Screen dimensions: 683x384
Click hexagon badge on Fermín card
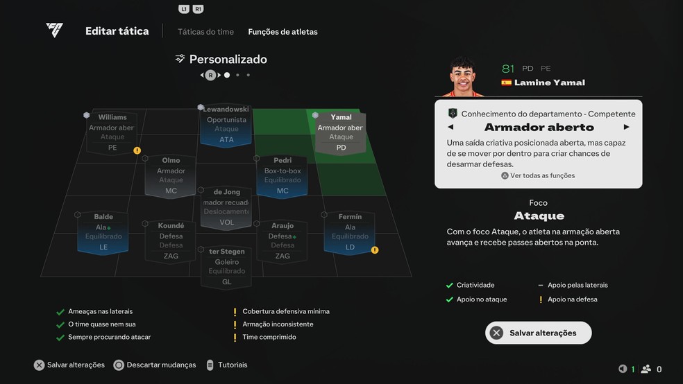(x=324, y=214)
